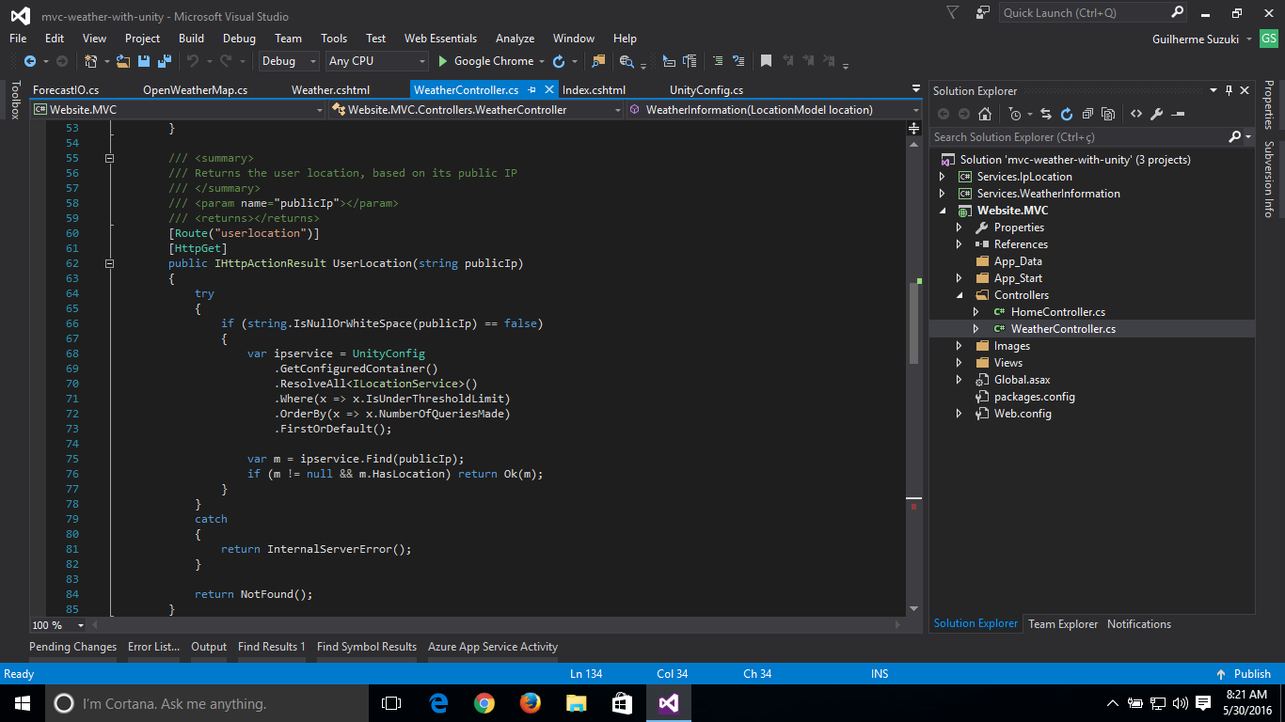
Task: Switch to the UnityConfig.cs tab
Action: pyautogui.click(x=706, y=90)
